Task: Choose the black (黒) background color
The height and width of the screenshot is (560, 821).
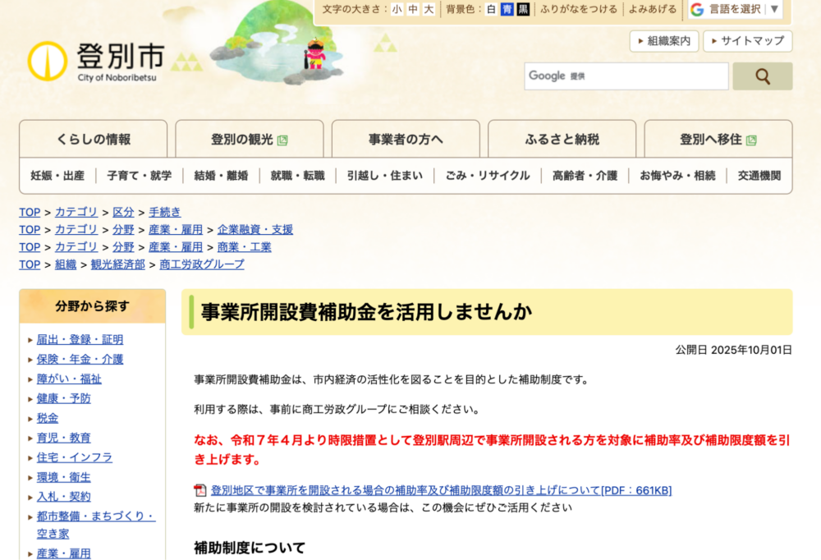Action: 523,9
